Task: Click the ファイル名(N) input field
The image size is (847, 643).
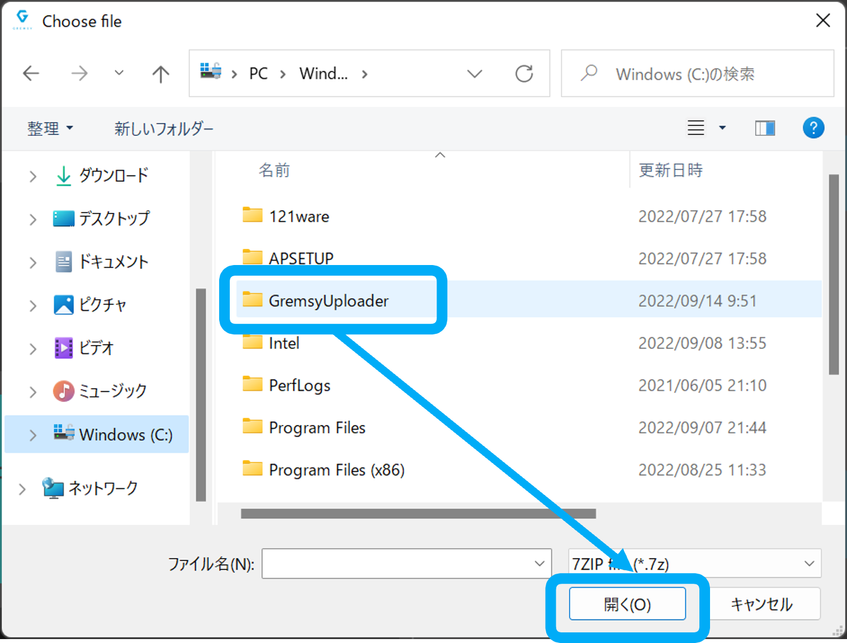Action: (406, 564)
